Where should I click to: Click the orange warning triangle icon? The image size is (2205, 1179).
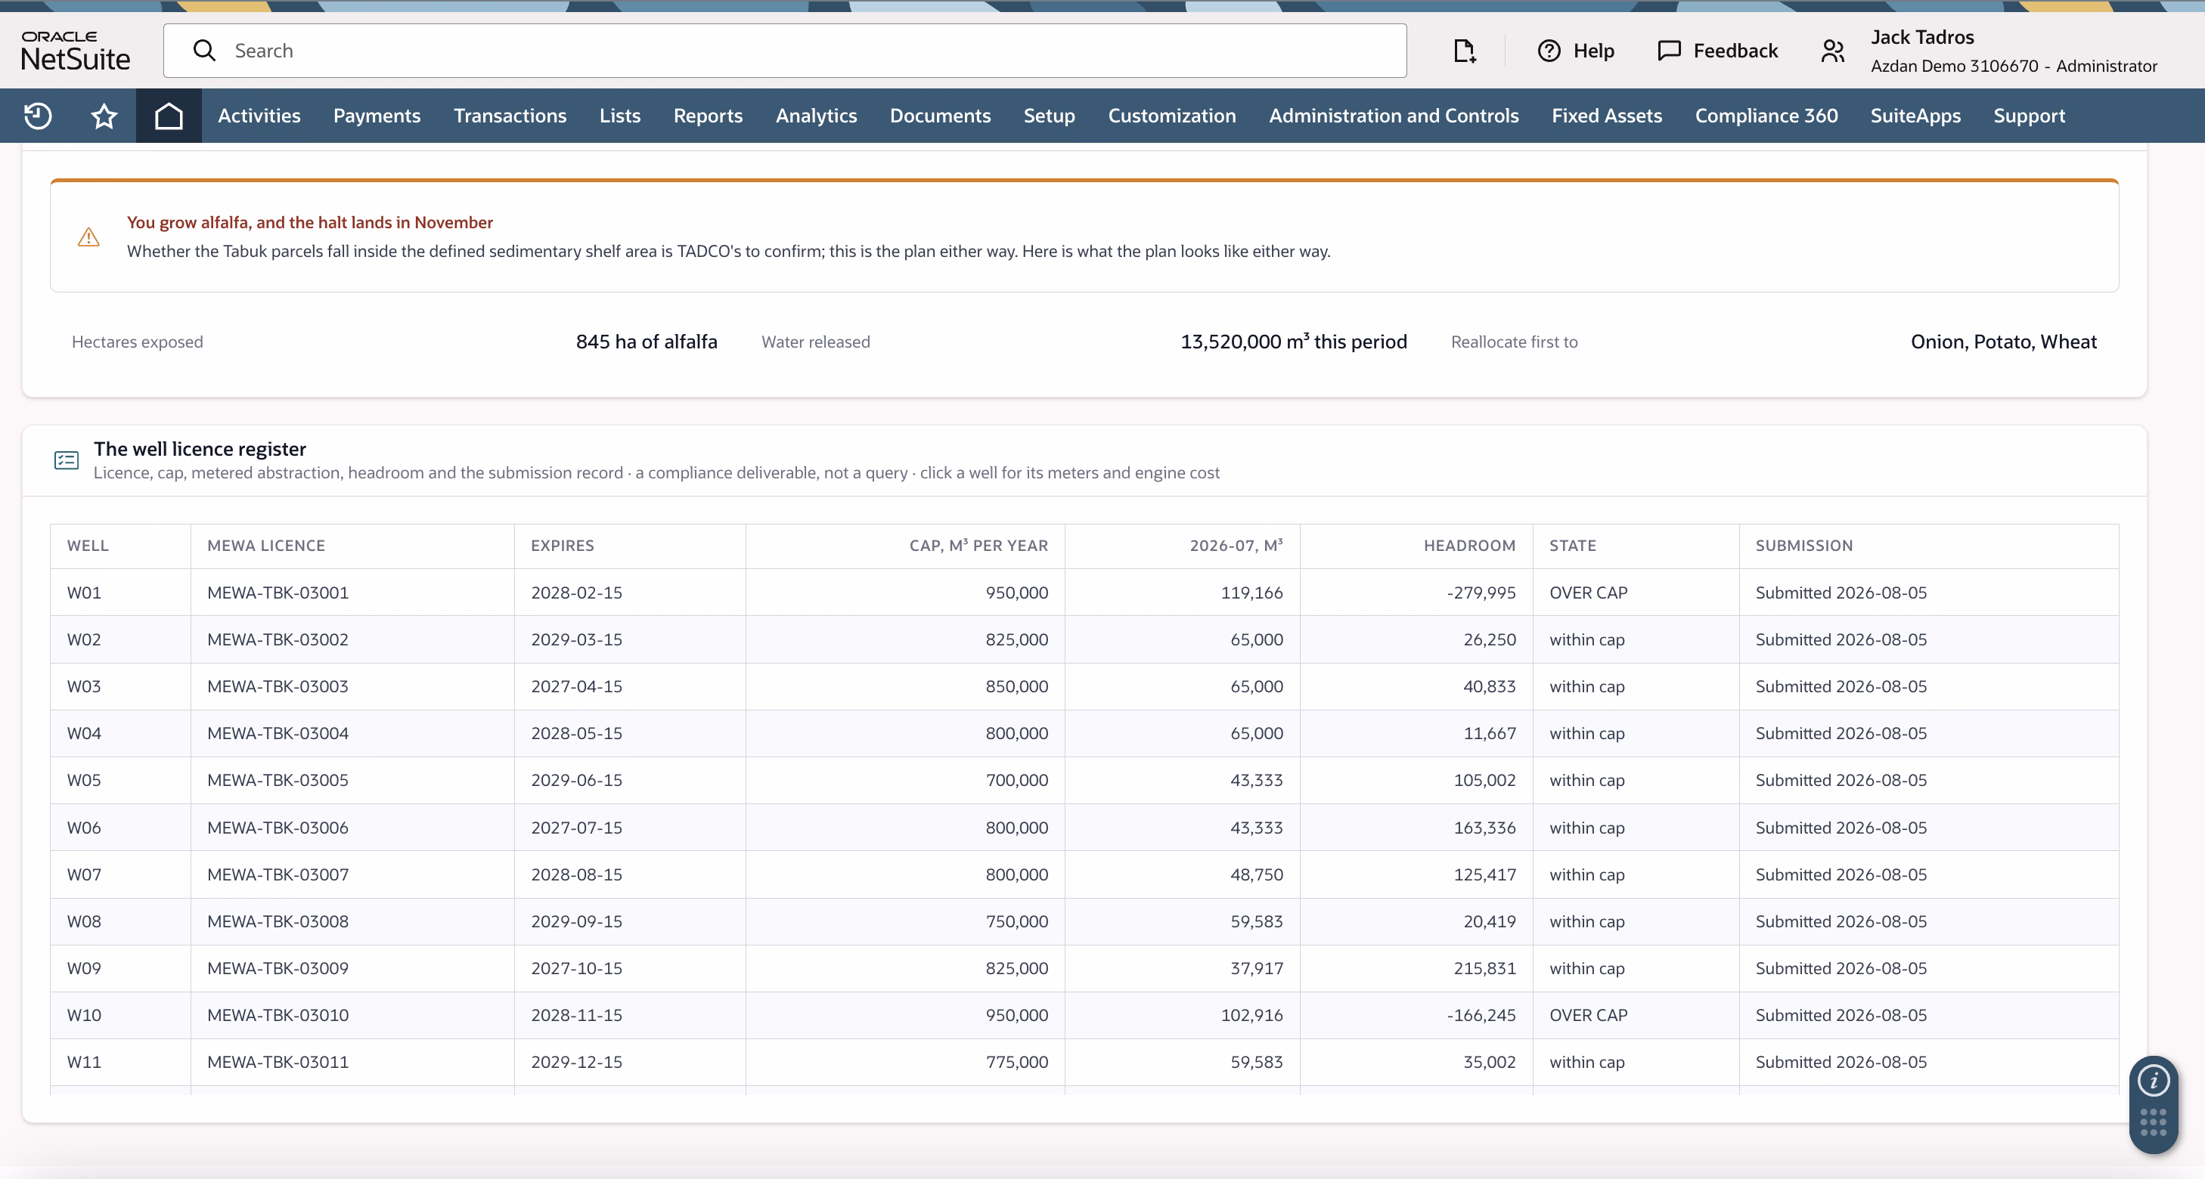click(x=88, y=237)
